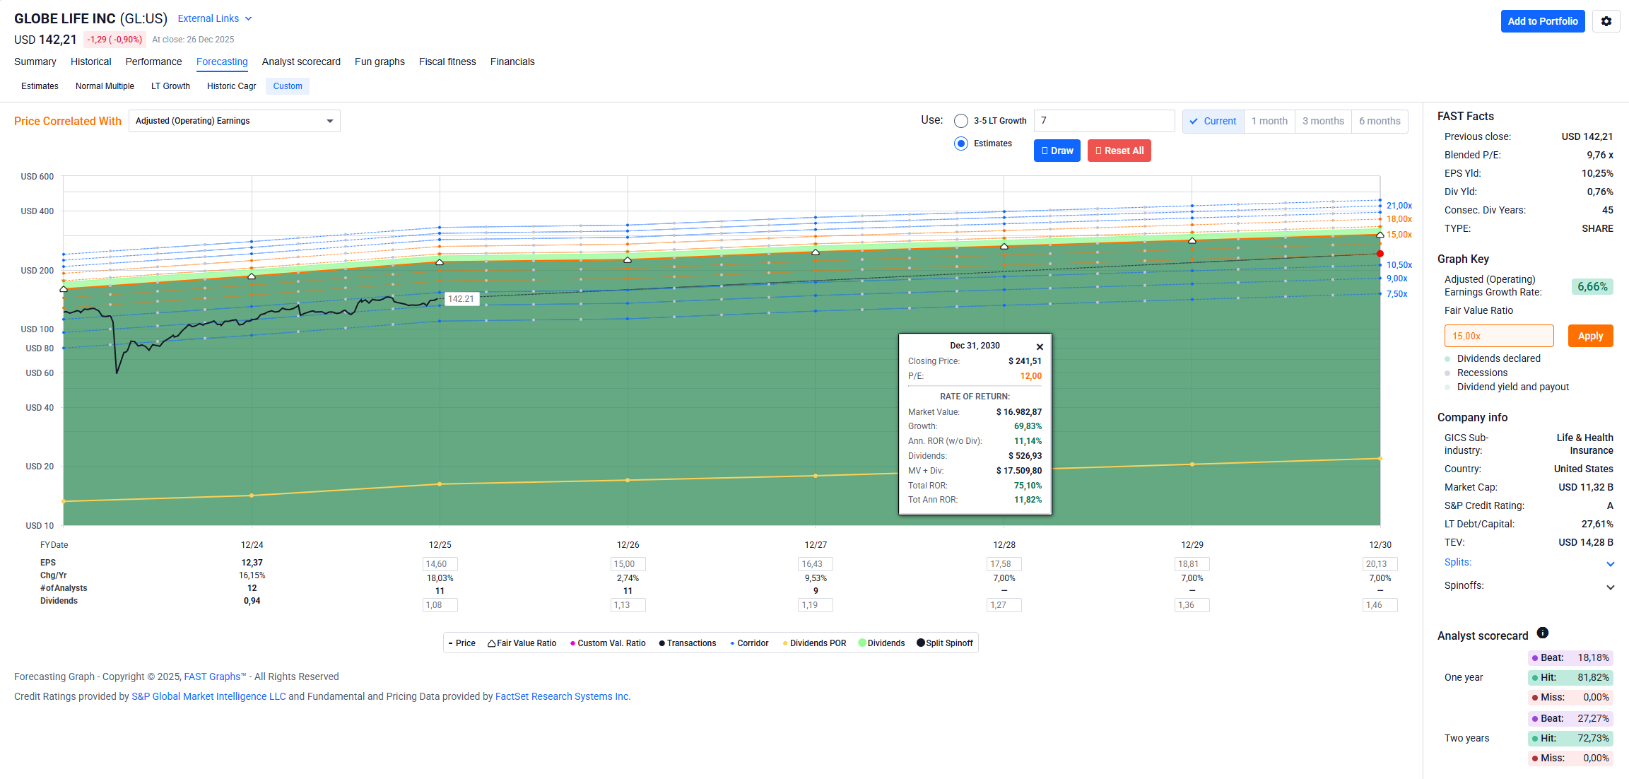Toggle the Transactions legend item

click(687, 643)
